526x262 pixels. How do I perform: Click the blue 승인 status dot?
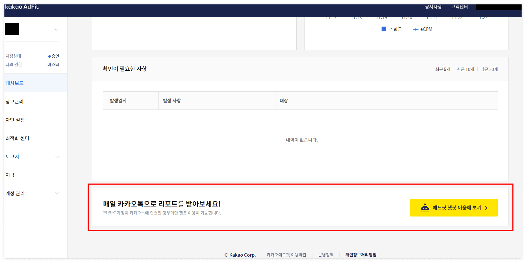49,56
